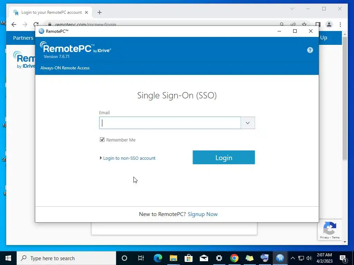Open Task View in taskbar
This screenshot has width=354, height=265.
(x=141, y=258)
